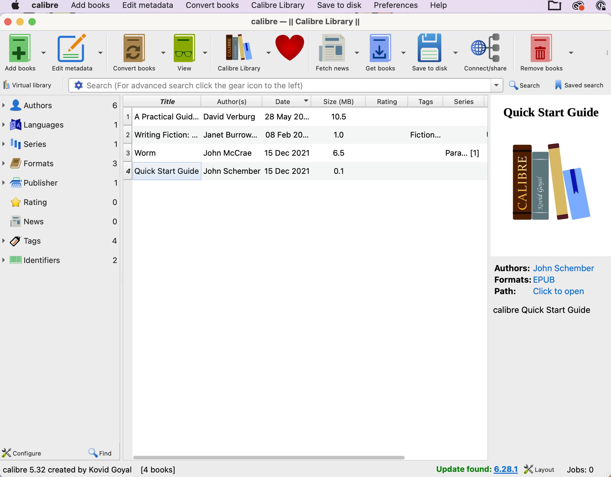Expand the Series category
This screenshot has height=477, width=611.
coord(4,144)
